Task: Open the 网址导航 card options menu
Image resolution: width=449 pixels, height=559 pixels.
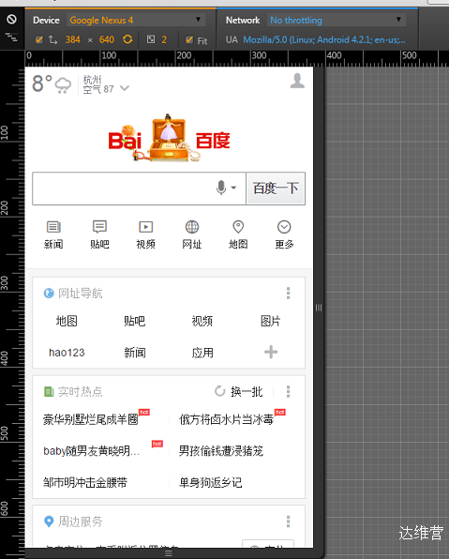Action: pyautogui.click(x=289, y=293)
